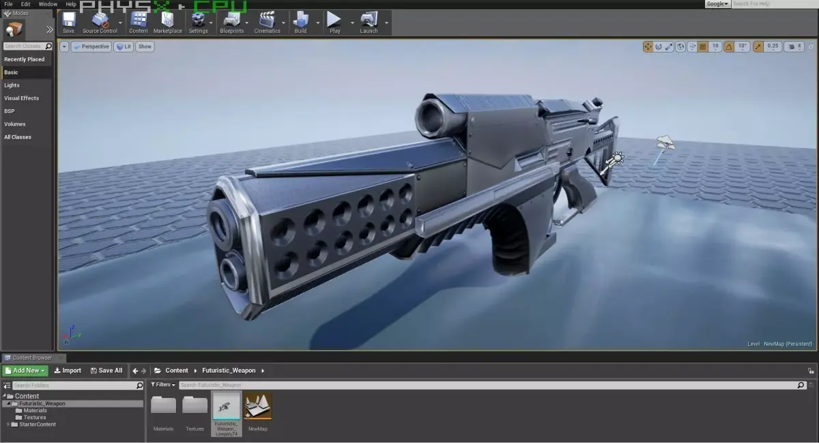Viewport: 819px width, 443px height.
Task: Expand the Modes panel double-arrow
Action: click(x=49, y=29)
